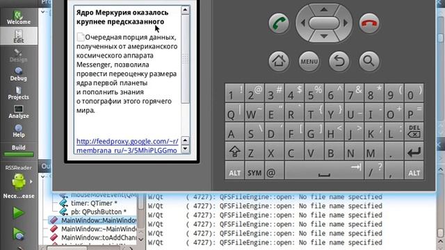The height and width of the screenshot is (250, 445).
Task: Click the left ALT key
Action: click(x=234, y=171)
